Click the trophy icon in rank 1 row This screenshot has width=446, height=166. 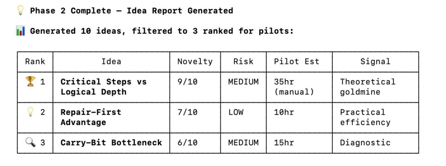(31, 82)
